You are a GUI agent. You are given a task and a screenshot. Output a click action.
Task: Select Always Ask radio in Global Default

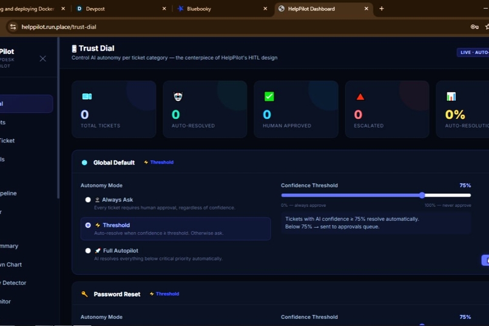tap(88, 200)
